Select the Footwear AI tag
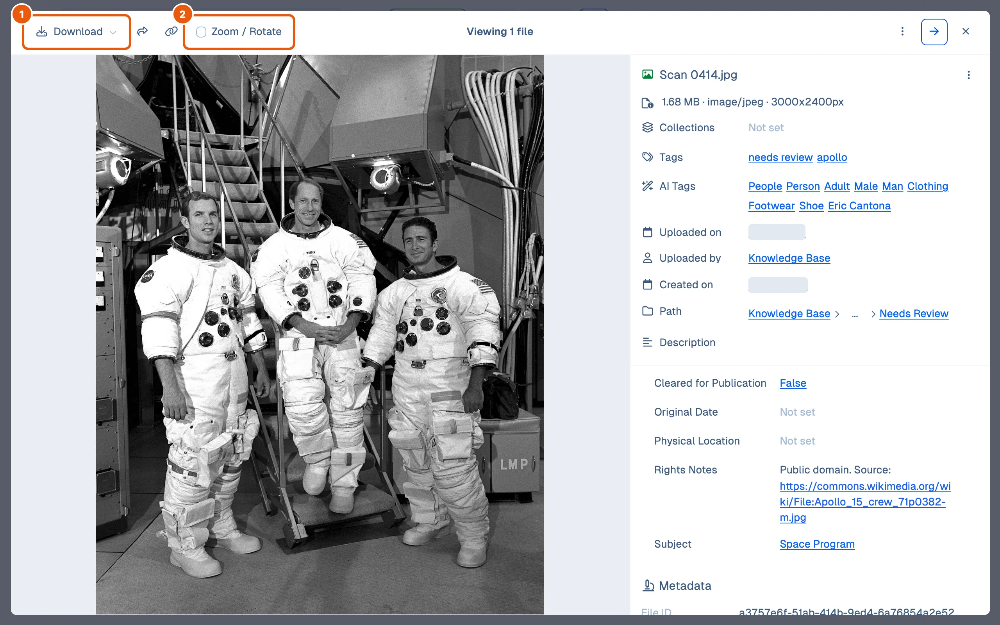Image resolution: width=1000 pixels, height=625 pixels. click(x=771, y=206)
